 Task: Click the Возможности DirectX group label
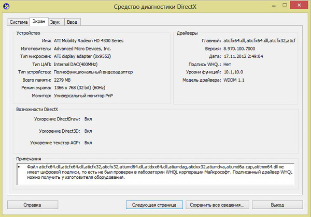[37, 110]
